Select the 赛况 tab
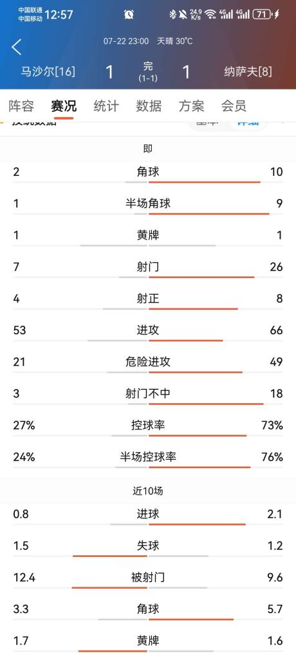Viewport: 296px width, 653px height. pyautogui.click(x=64, y=106)
